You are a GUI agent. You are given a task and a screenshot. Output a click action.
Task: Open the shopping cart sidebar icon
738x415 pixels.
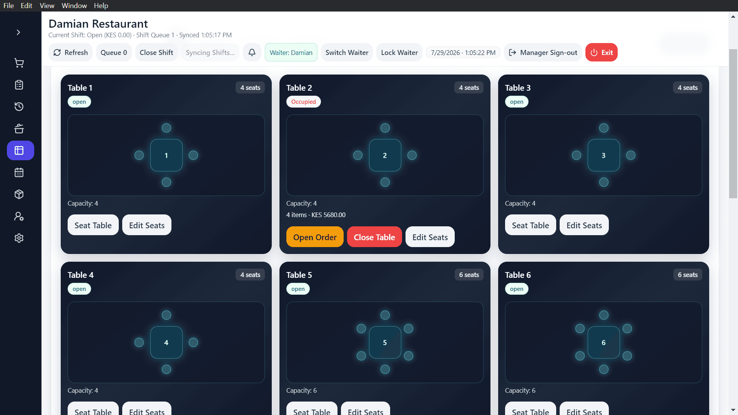point(19,63)
